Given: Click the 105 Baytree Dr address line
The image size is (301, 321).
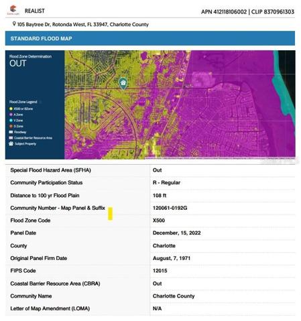Looking at the screenshot, I should pos(83,24).
